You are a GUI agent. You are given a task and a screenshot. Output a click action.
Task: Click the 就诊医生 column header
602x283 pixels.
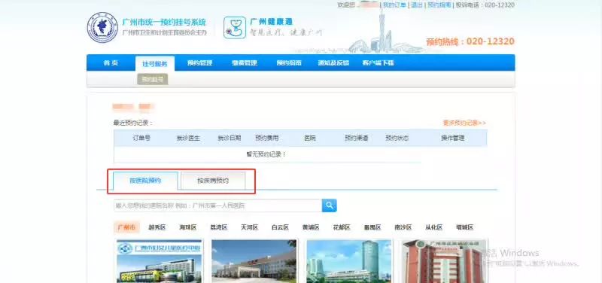[x=188, y=138]
